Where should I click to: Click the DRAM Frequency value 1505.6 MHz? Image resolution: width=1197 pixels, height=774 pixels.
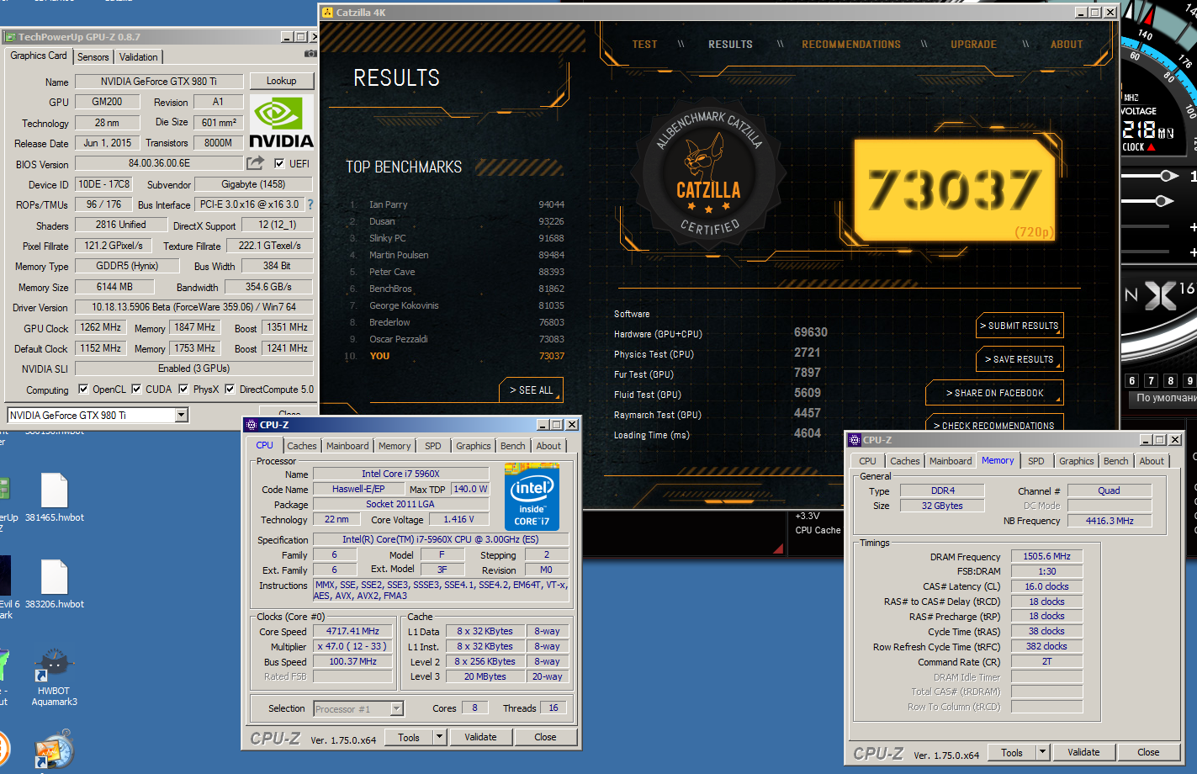pos(1046,556)
